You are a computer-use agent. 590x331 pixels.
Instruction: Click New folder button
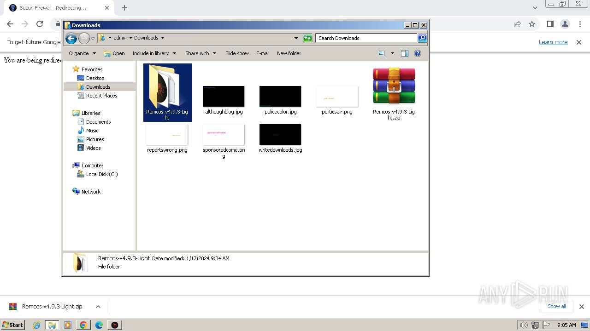pyautogui.click(x=289, y=53)
